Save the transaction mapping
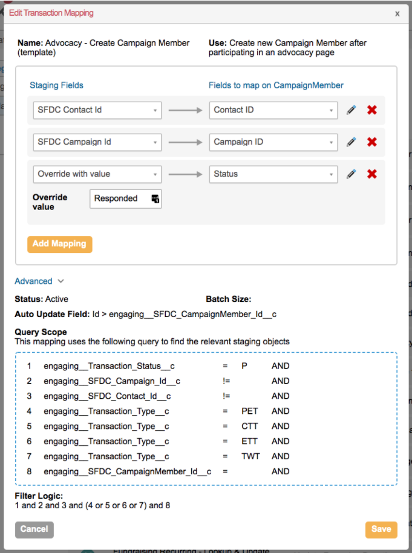The image size is (412, 553). point(381,529)
